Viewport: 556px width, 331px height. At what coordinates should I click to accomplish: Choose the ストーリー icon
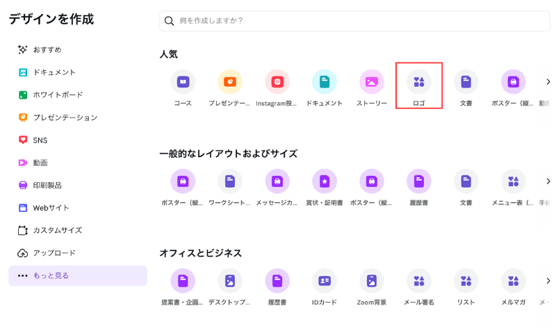pos(372,82)
